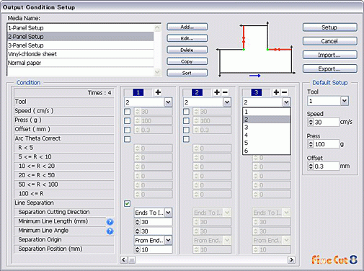Adjust Default Setup Press stepper arrows

(x=311, y=144)
